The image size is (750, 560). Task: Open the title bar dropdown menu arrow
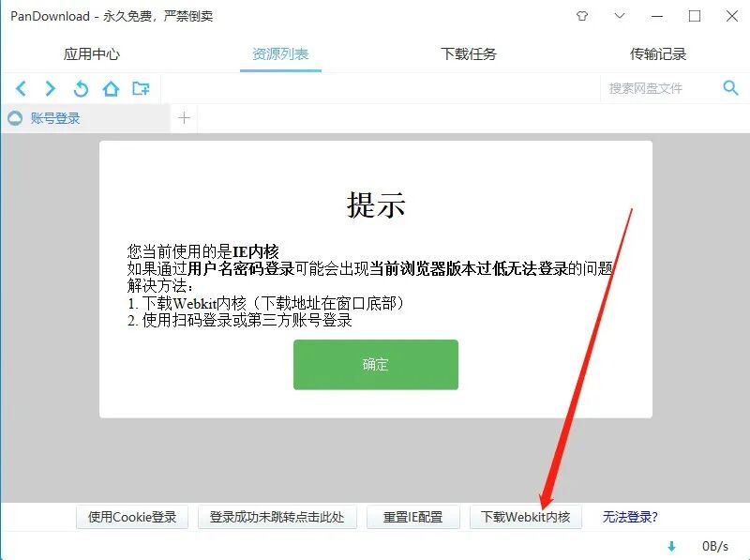[620, 16]
